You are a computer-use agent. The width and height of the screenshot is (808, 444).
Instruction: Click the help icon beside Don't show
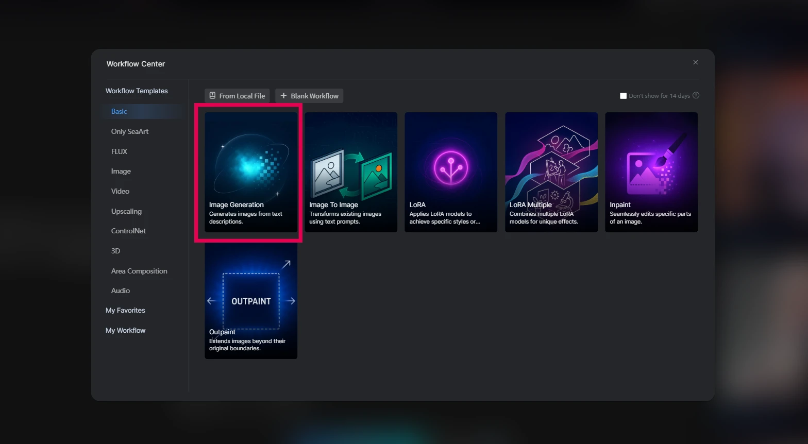tap(696, 95)
